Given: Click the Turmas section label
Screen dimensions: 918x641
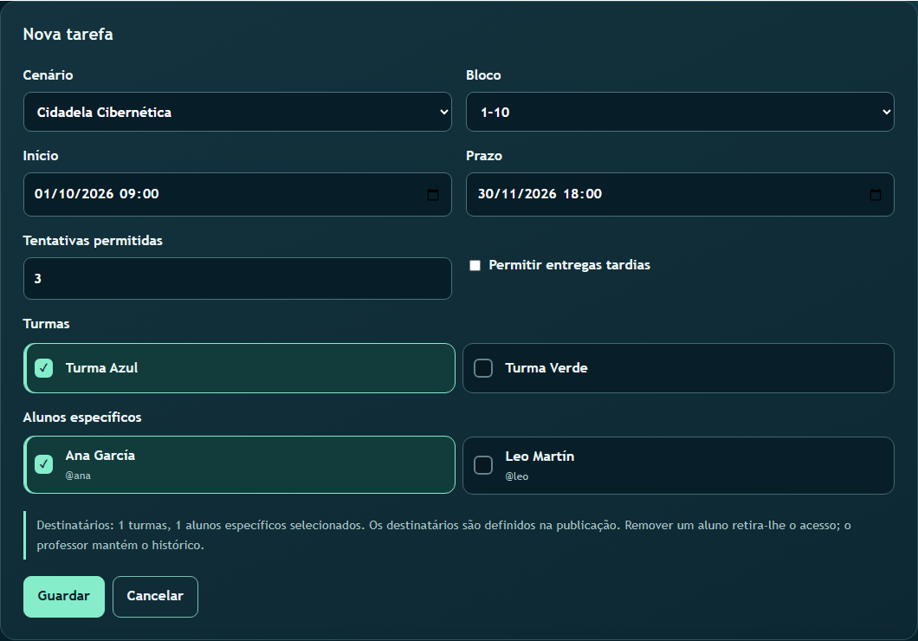Looking at the screenshot, I should pos(46,324).
